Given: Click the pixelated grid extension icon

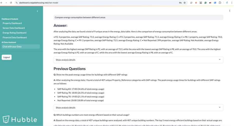Looking at the screenshot, I should click(x=201, y=3).
